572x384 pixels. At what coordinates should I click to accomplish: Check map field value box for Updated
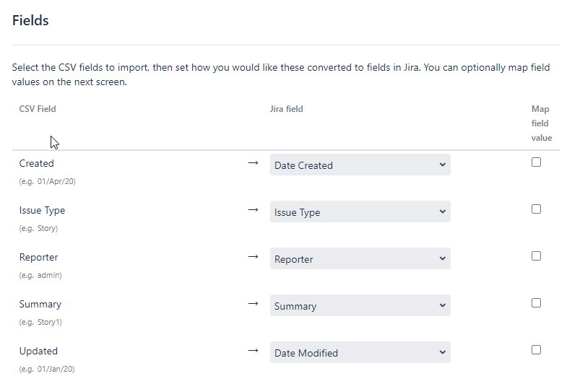pos(536,350)
